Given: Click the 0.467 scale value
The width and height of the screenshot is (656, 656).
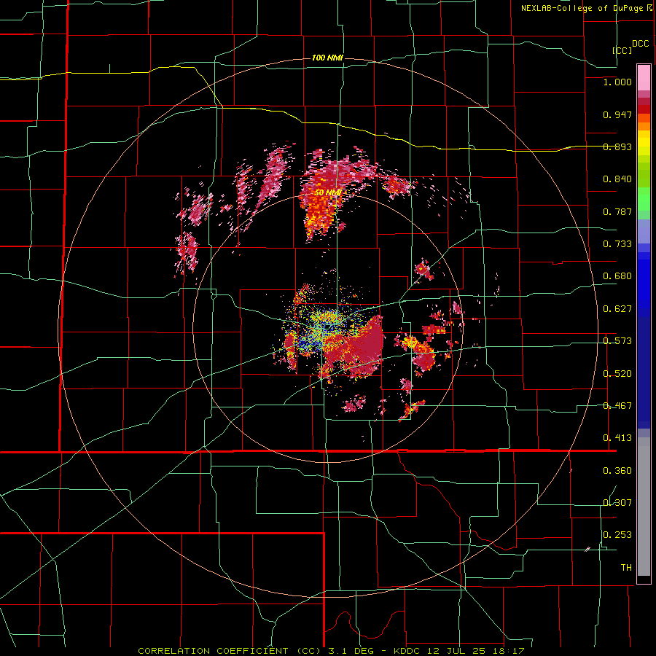Looking at the screenshot, I should click(x=617, y=406).
